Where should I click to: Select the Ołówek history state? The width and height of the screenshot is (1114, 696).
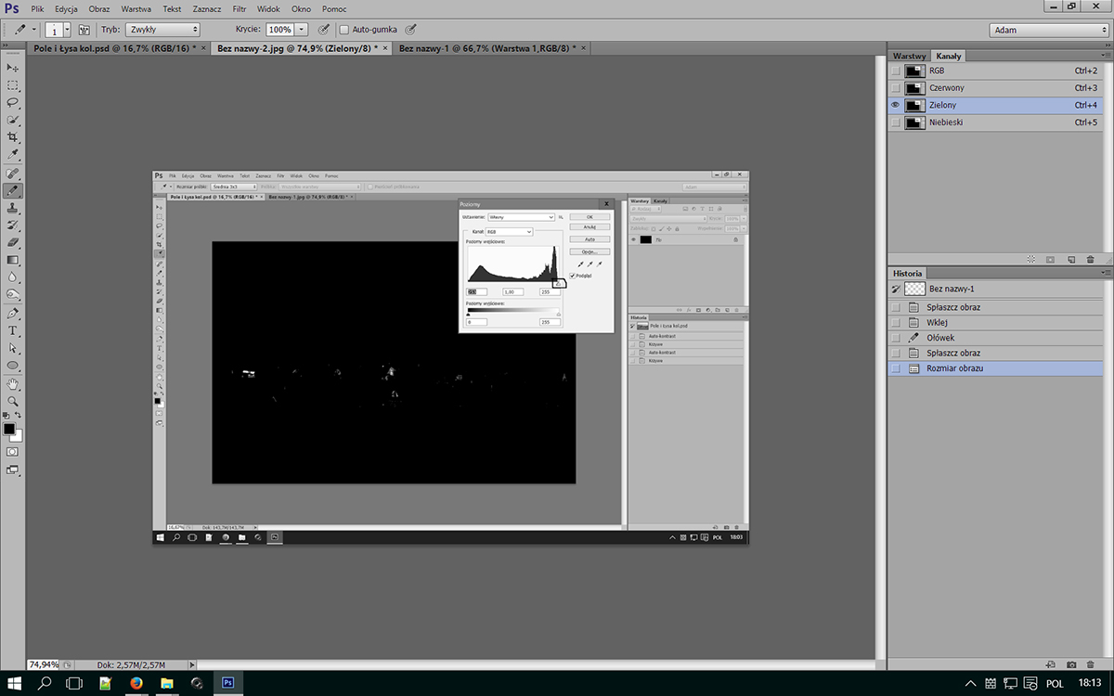pyautogui.click(x=940, y=338)
